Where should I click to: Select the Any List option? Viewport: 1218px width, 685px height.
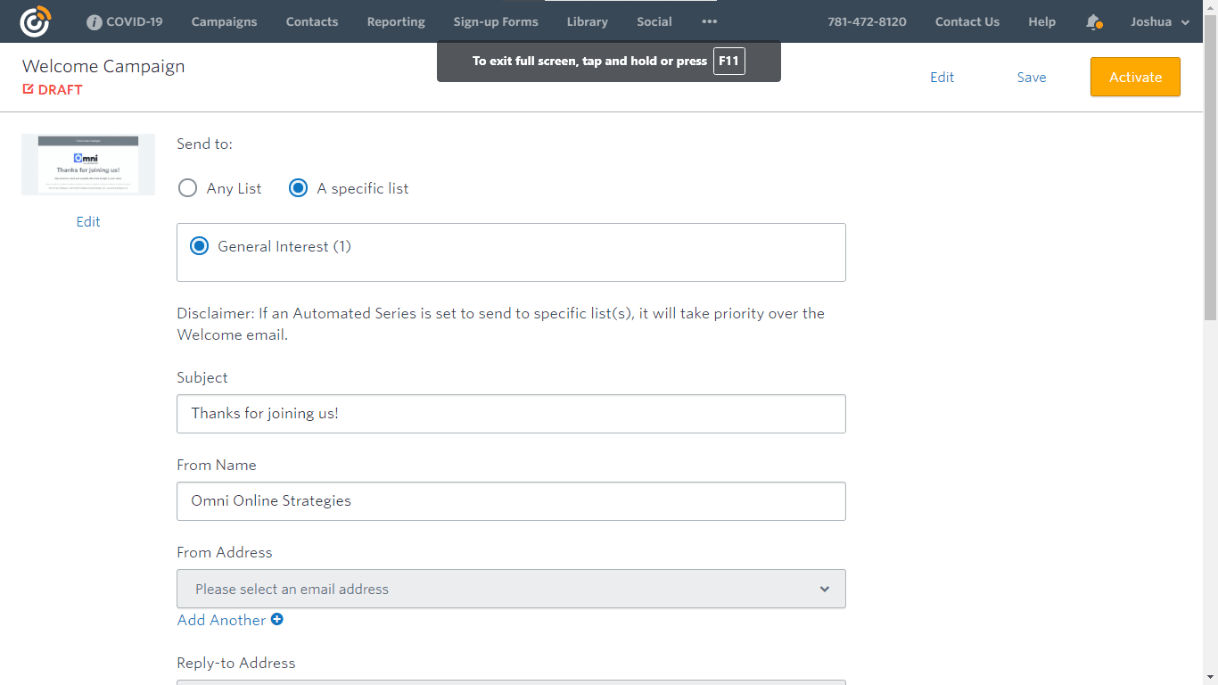pyautogui.click(x=187, y=188)
